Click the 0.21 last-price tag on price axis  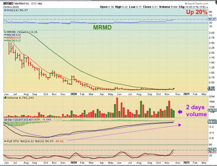pyautogui.click(x=211, y=89)
